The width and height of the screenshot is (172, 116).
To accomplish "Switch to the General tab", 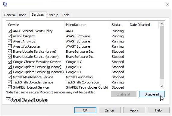I will point(10,15).
